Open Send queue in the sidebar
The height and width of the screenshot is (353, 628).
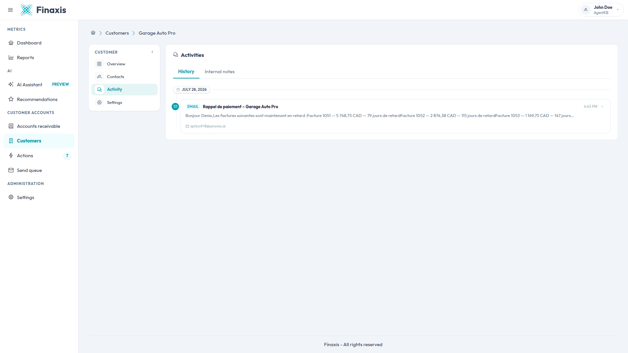[x=39, y=170]
